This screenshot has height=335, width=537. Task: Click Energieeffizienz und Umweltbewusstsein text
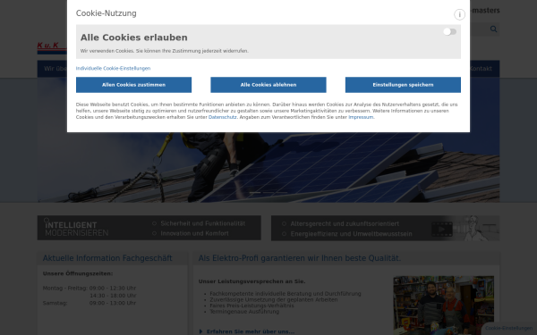pyautogui.click(x=351, y=234)
